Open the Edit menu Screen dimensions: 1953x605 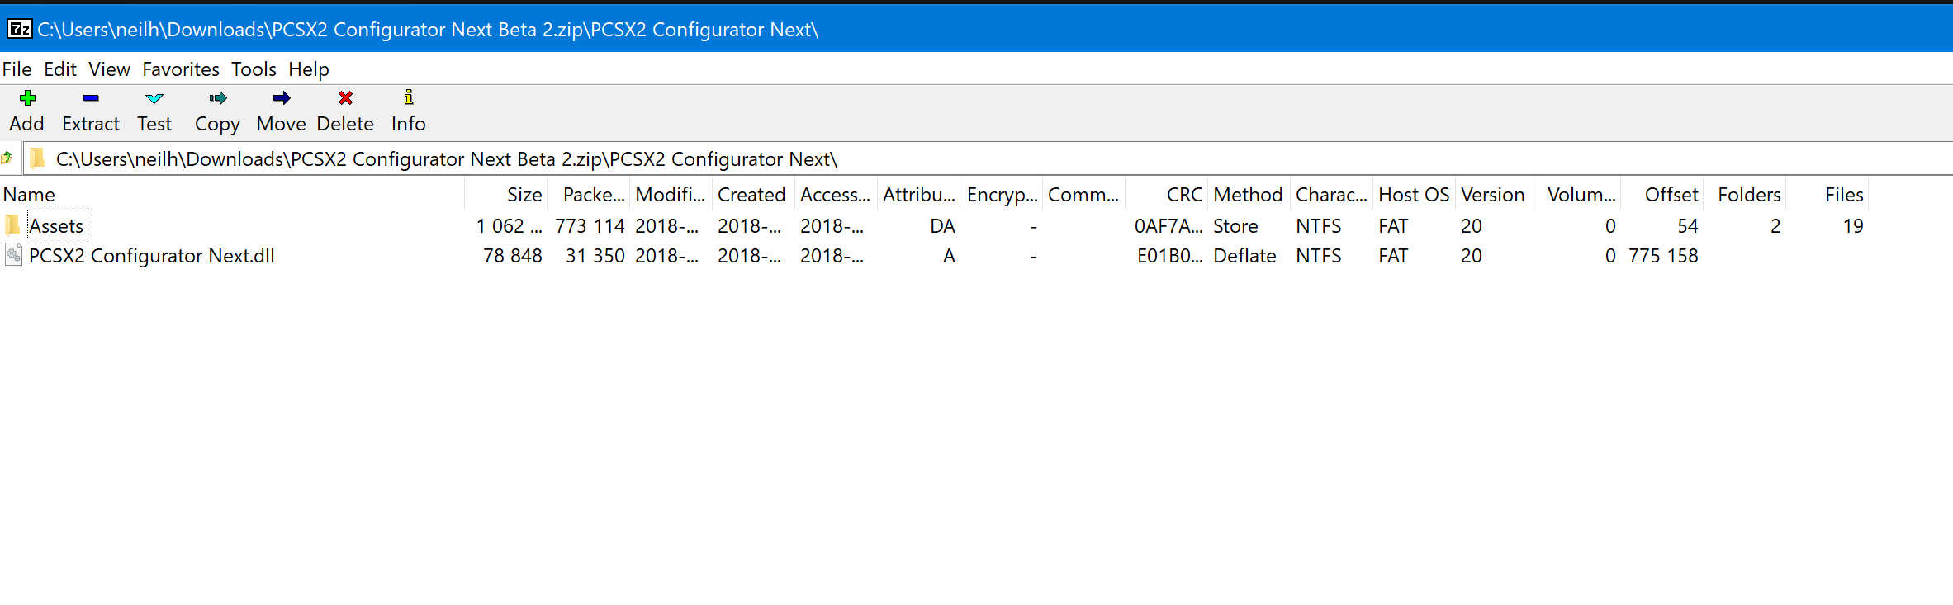coord(60,69)
